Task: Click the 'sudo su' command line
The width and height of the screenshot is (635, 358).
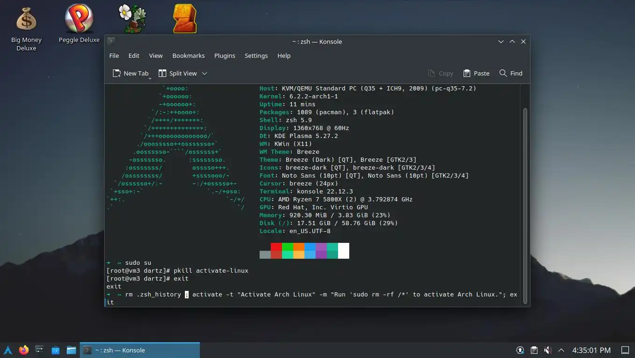Action: tap(138, 262)
